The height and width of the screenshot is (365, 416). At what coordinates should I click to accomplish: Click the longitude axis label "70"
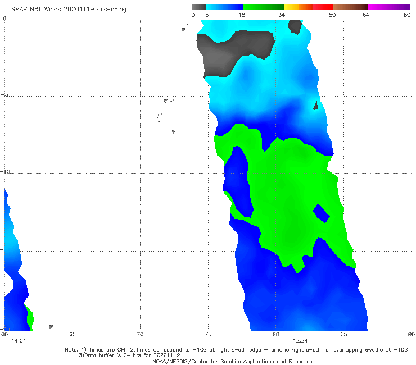(x=140, y=334)
